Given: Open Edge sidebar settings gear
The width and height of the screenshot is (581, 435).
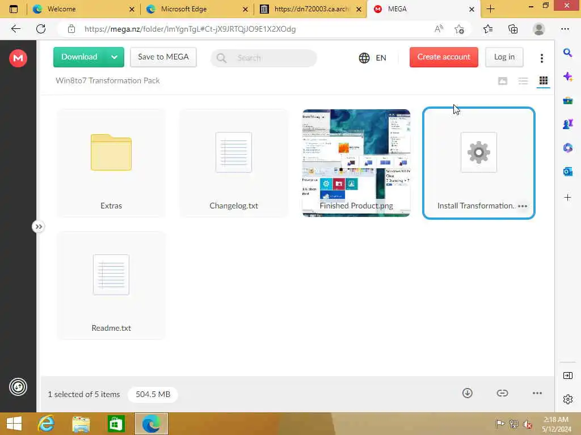Looking at the screenshot, I should coord(567,399).
